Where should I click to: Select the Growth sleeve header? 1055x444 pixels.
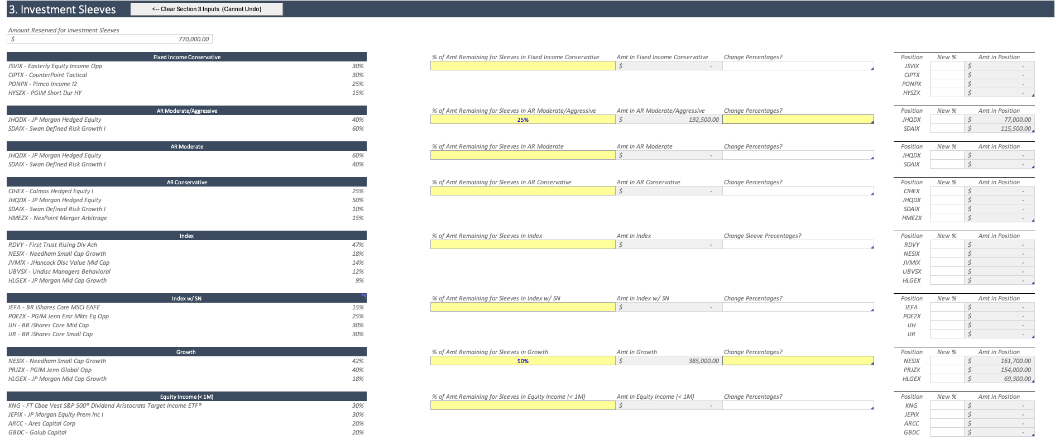coord(186,352)
